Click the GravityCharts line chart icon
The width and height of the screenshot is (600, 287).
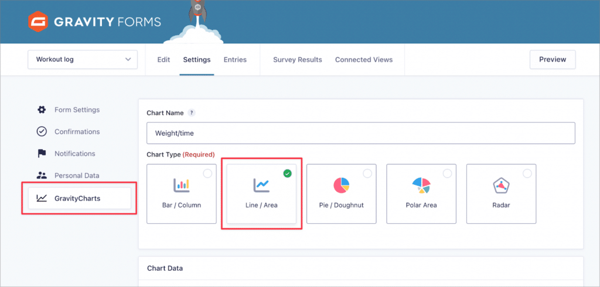coord(42,198)
